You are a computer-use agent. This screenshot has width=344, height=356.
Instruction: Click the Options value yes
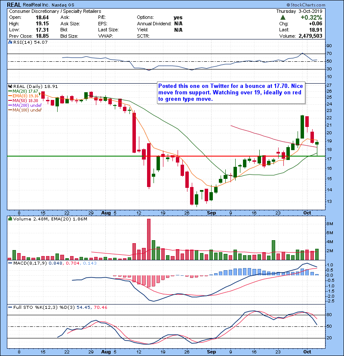pos(178,18)
